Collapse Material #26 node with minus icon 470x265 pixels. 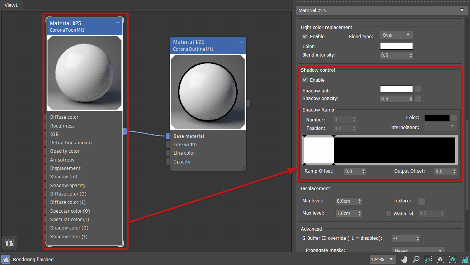point(241,42)
